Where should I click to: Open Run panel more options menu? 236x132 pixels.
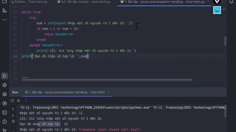click(26, 100)
